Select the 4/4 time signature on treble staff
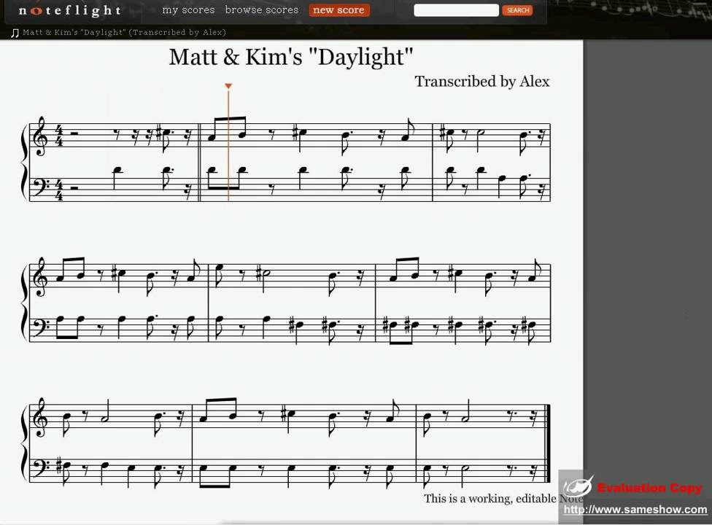712x525 pixels. (x=59, y=135)
